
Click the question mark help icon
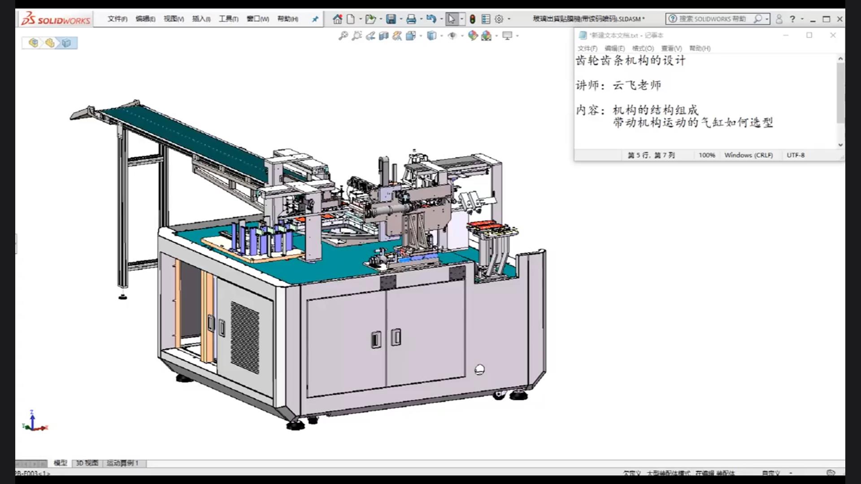point(792,19)
